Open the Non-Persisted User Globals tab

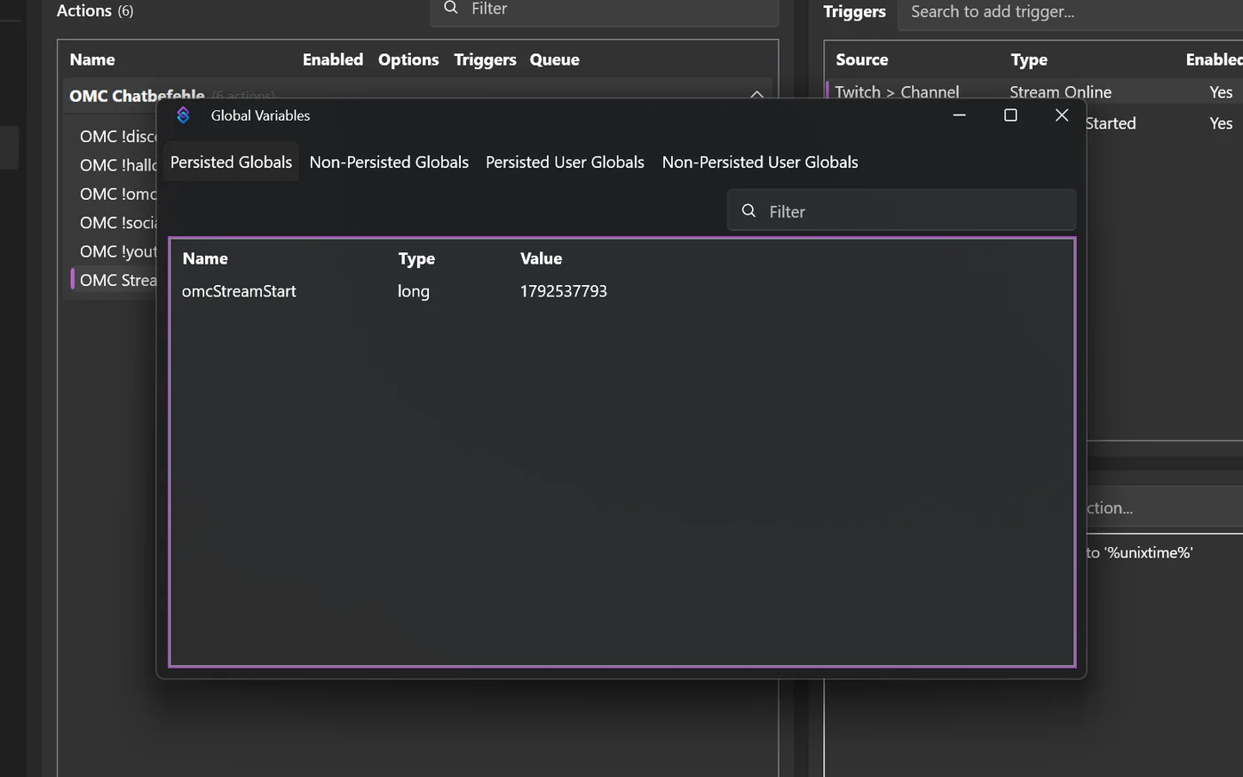[x=760, y=163]
